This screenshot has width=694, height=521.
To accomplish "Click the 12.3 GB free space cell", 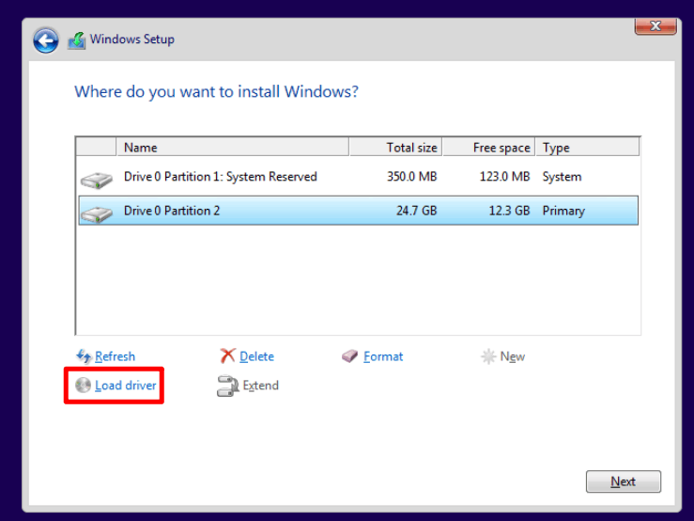I will point(509,211).
